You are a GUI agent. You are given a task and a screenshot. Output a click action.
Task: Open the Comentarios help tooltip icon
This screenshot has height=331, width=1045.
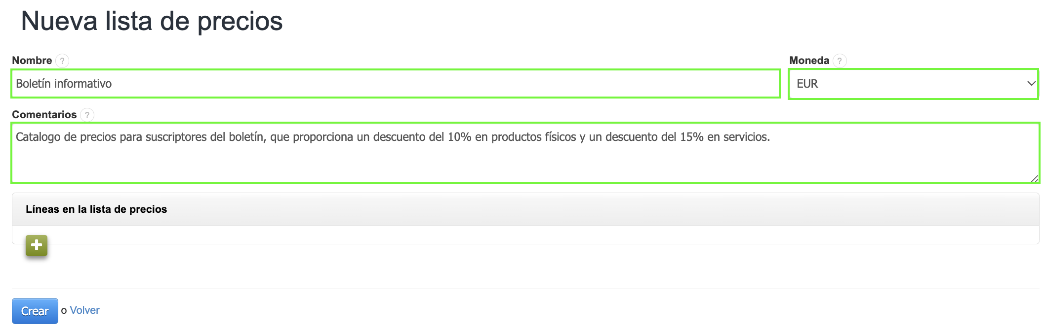click(87, 115)
